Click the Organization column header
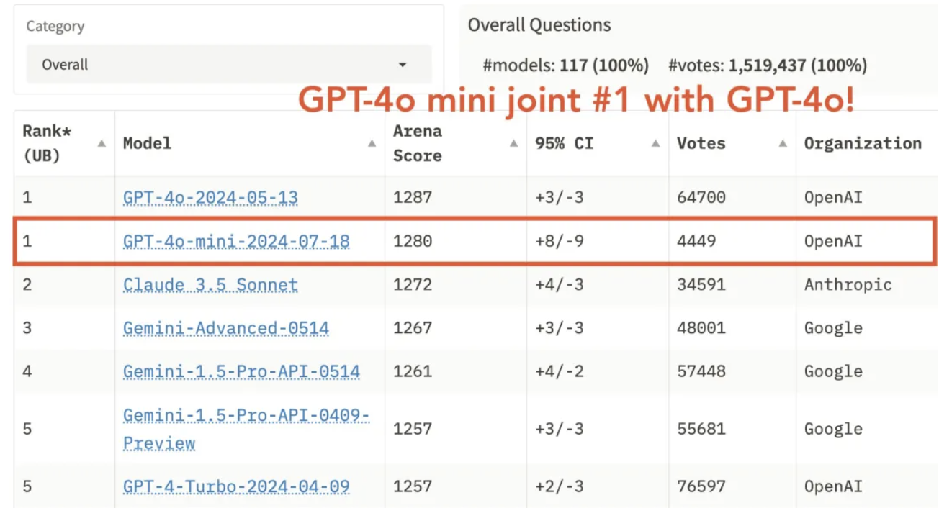This screenshot has width=939, height=508. coord(862,143)
